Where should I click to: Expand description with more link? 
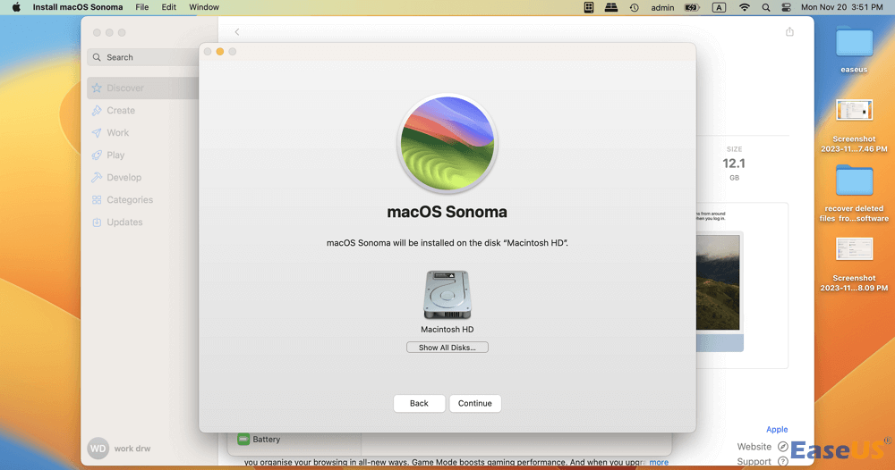659,463
